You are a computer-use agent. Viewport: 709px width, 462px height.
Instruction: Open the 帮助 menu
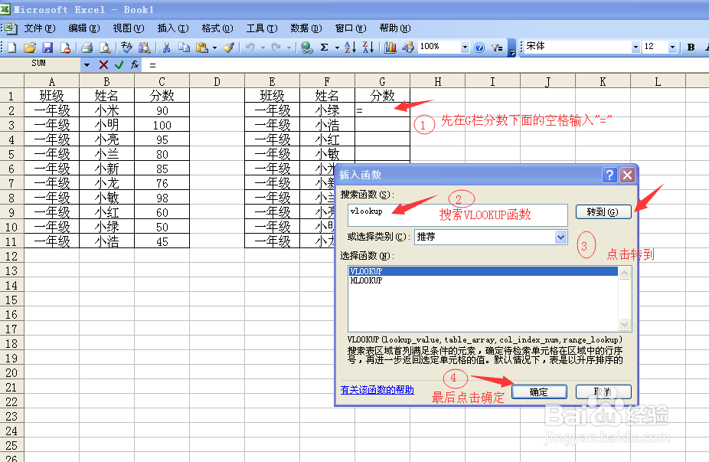coord(395,28)
